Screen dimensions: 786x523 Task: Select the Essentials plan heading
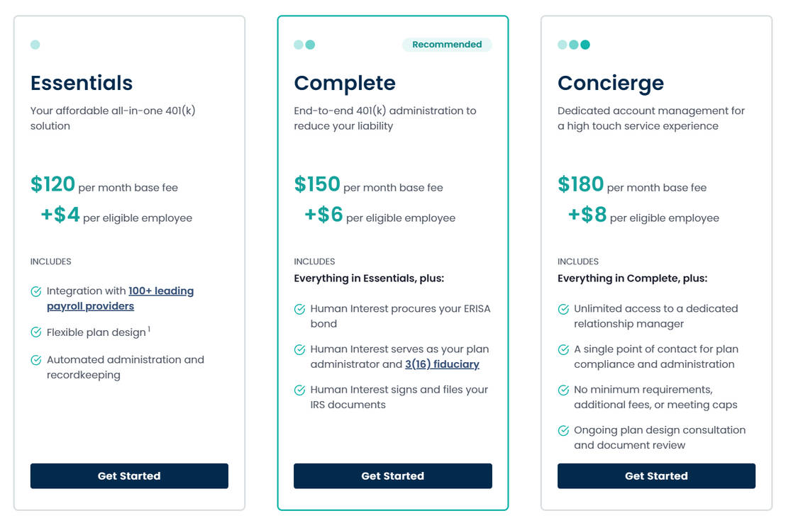pos(81,83)
